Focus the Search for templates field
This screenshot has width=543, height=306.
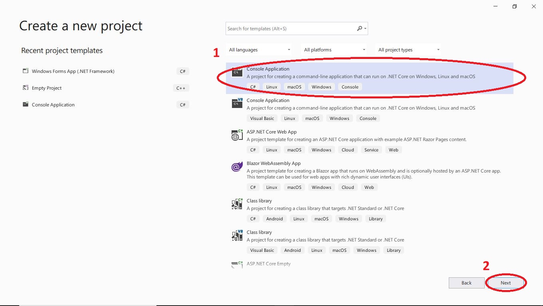[x=291, y=29]
